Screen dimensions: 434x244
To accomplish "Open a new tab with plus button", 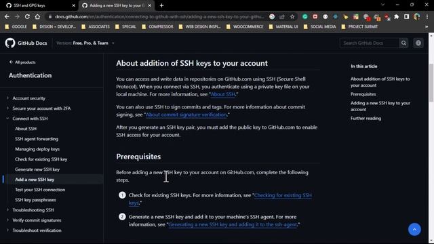I will tap(161, 5).
